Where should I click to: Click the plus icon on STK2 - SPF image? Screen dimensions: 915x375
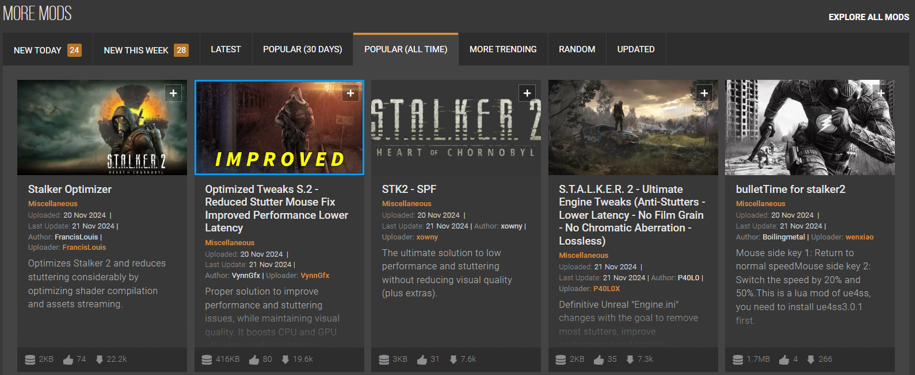click(x=527, y=93)
